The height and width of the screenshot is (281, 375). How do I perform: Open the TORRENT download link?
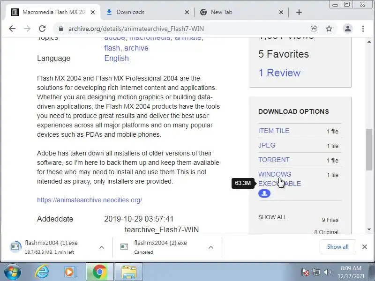pyautogui.click(x=274, y=160)
